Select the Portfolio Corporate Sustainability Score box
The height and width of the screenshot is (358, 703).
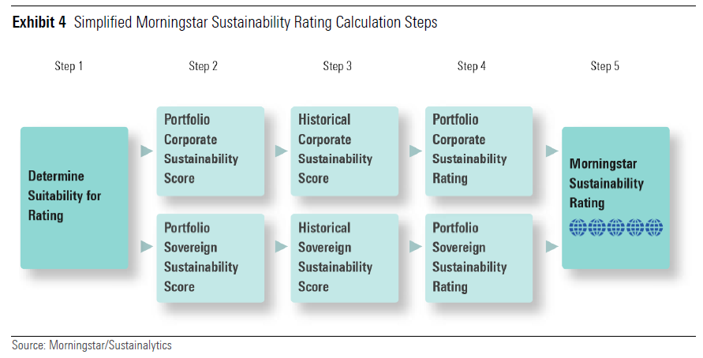coord(210,150)
